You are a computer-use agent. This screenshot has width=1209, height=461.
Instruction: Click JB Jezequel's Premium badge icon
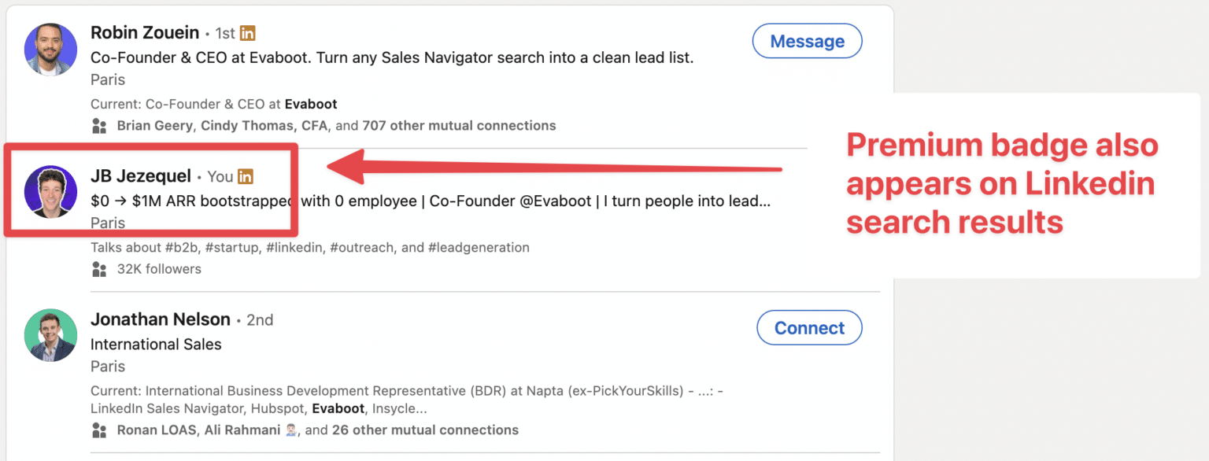(x=246, y=176)
